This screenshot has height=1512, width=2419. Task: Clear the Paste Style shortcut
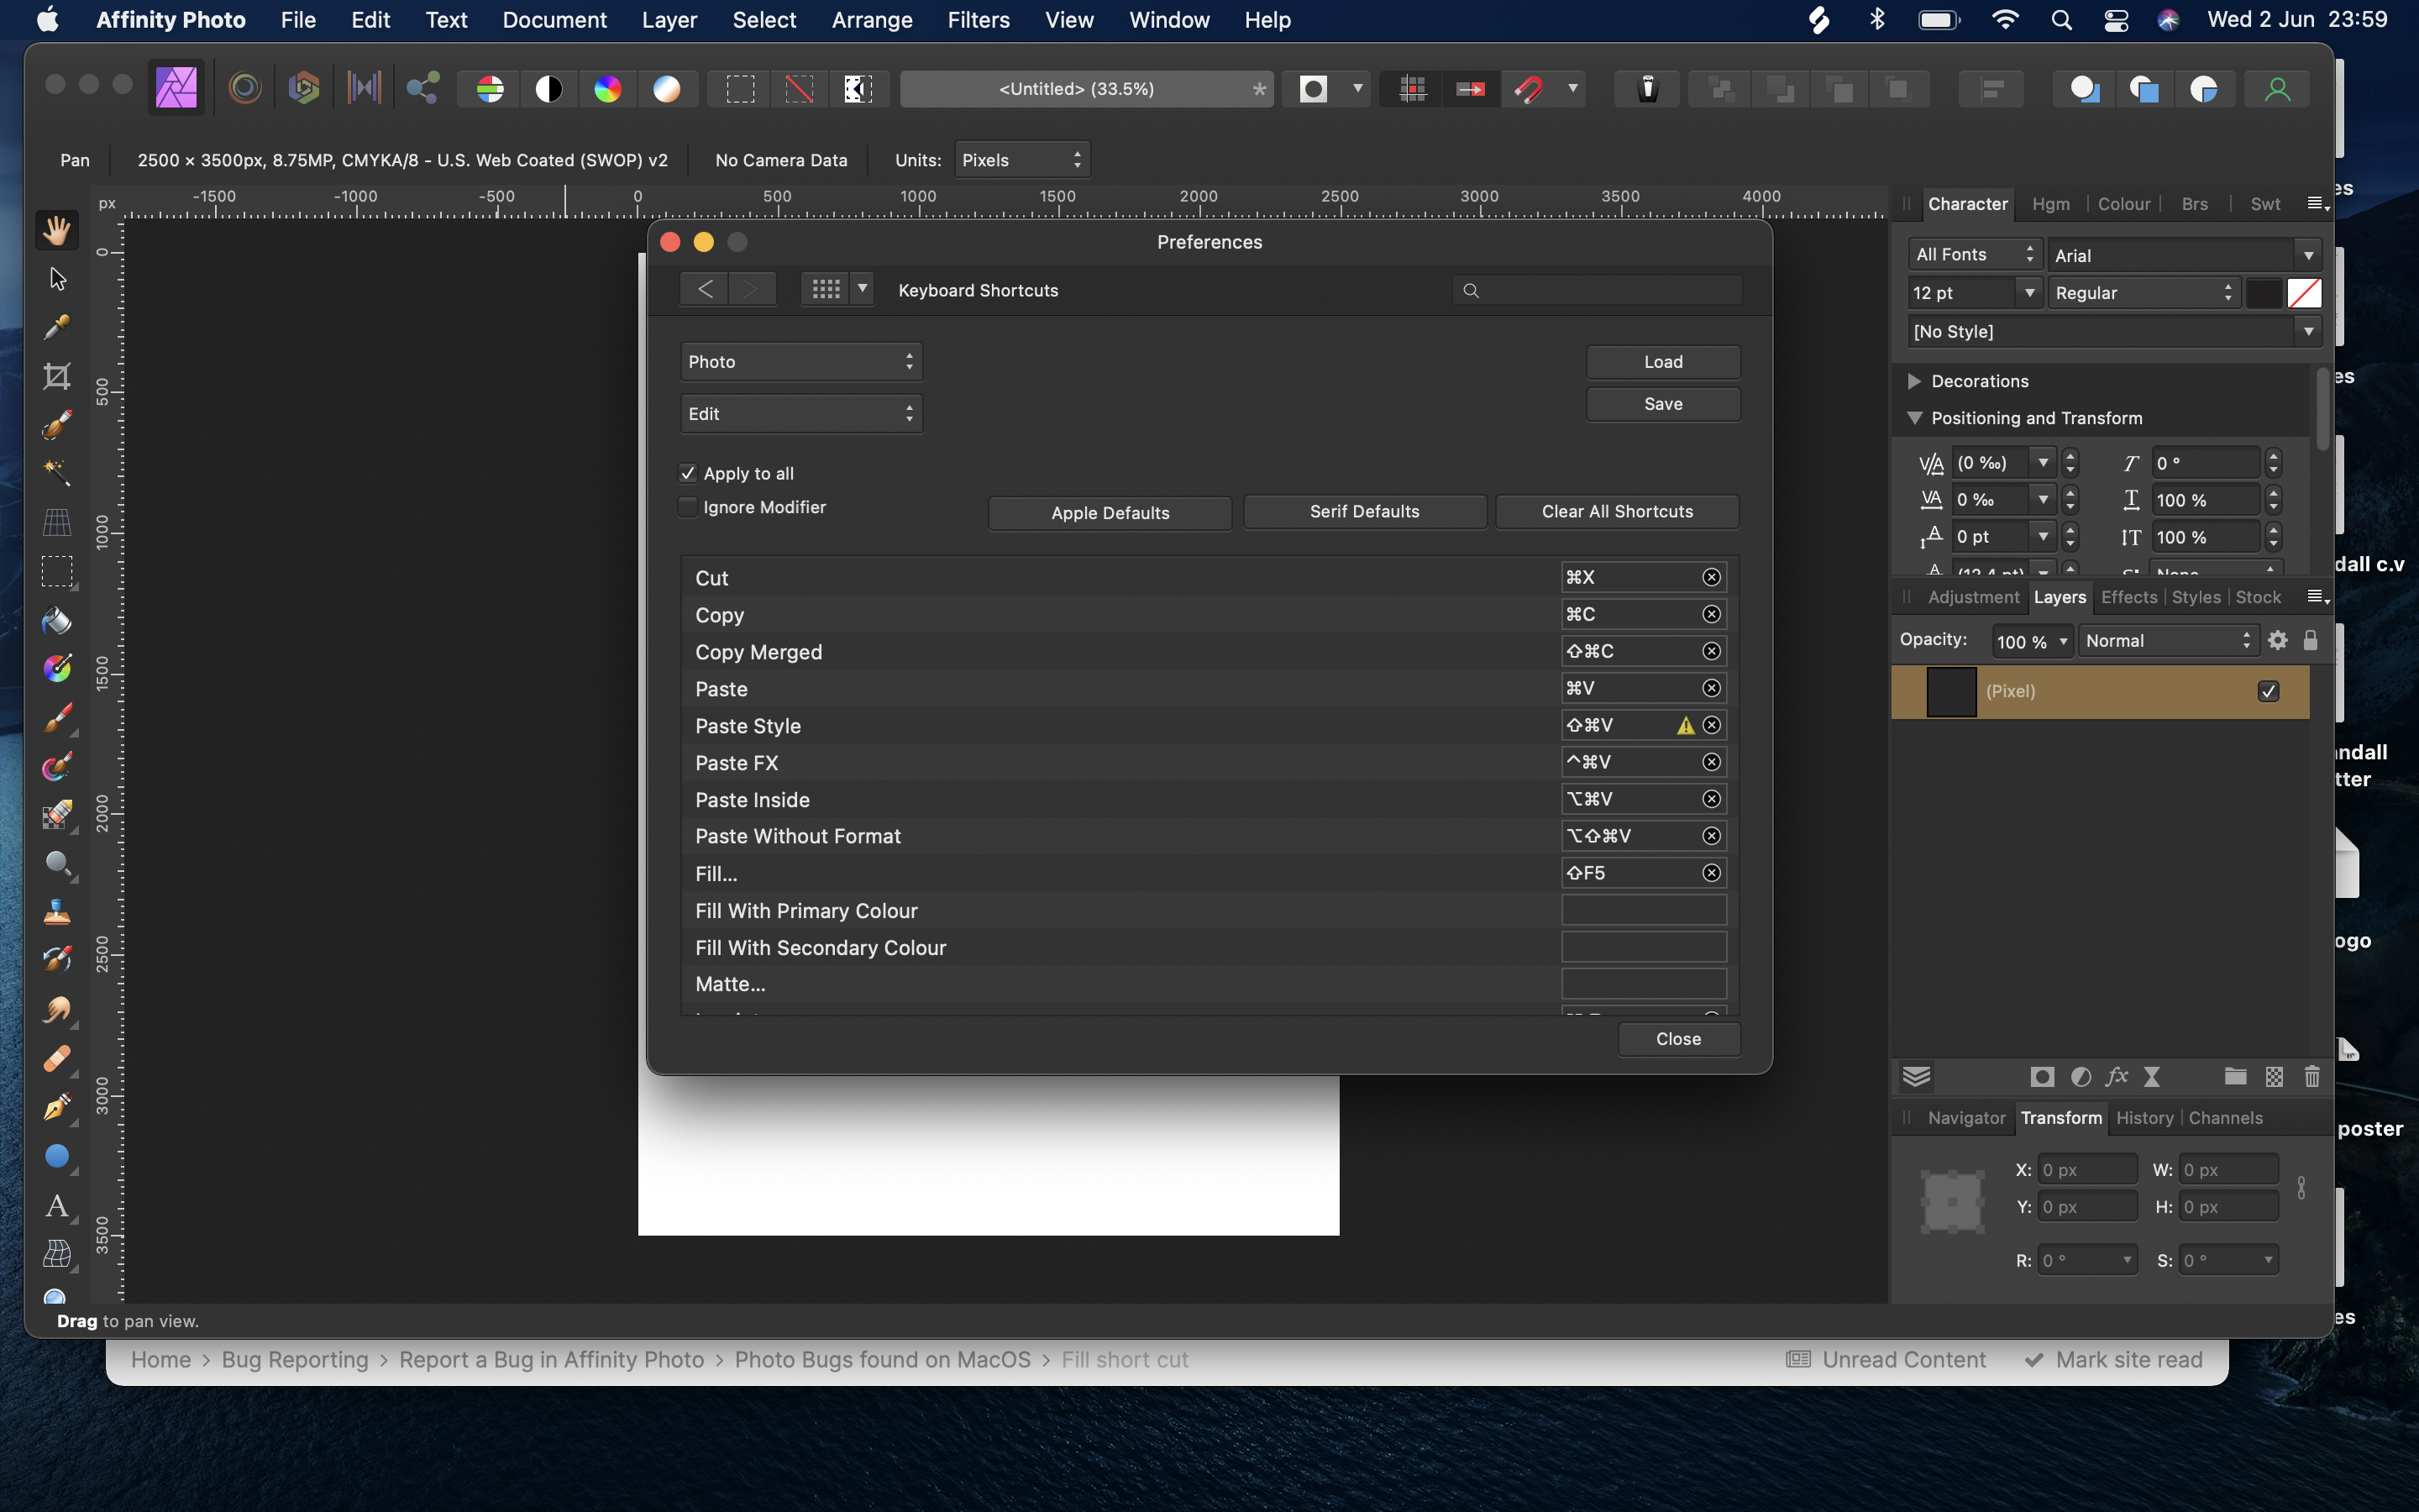(1711, 725)
